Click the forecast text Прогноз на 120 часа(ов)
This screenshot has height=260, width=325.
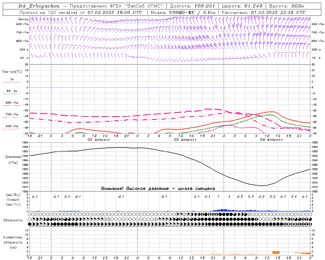[49, 12]
